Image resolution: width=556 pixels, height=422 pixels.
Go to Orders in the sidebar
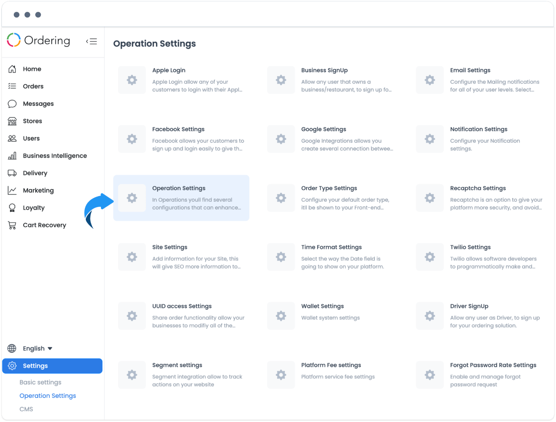pos(33,86)
